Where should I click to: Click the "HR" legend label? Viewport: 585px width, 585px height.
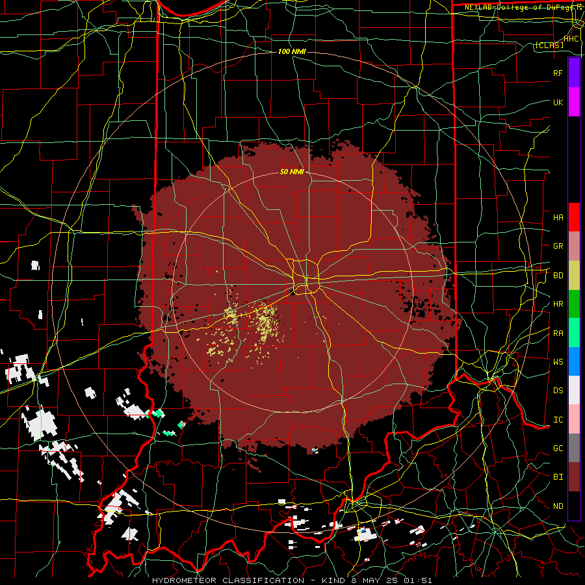pos(558,304)
